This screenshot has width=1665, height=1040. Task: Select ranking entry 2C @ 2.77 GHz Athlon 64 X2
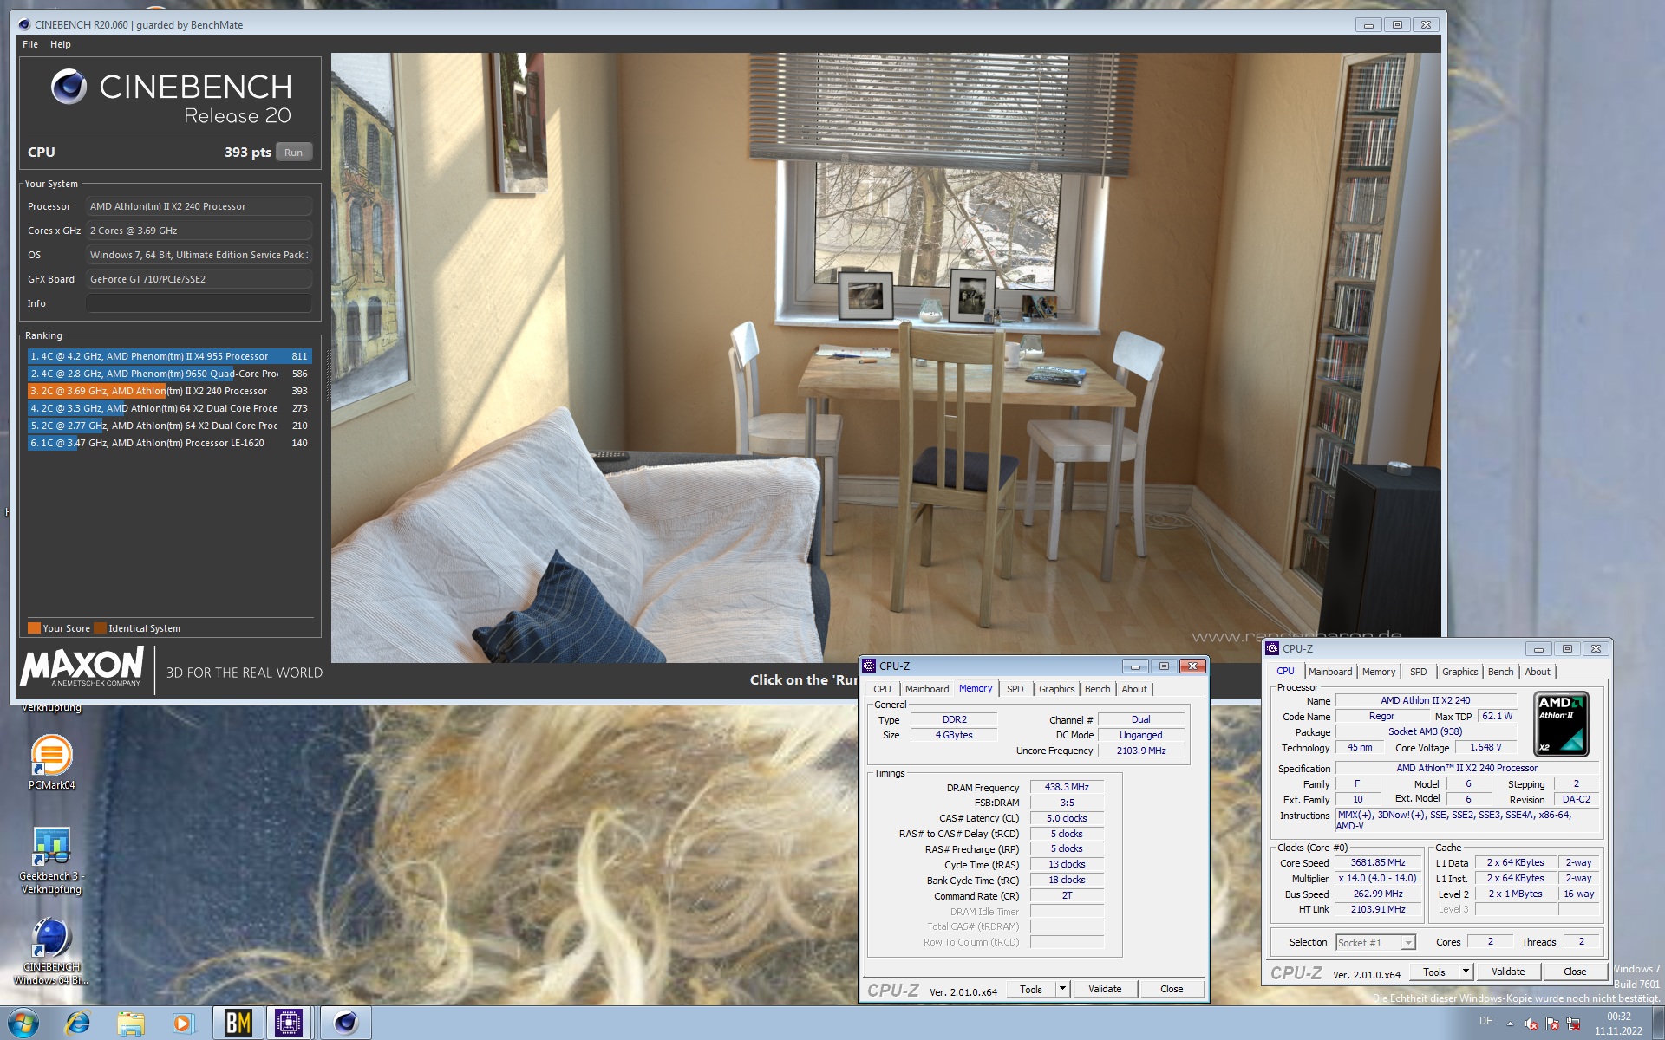coord(169,426)
